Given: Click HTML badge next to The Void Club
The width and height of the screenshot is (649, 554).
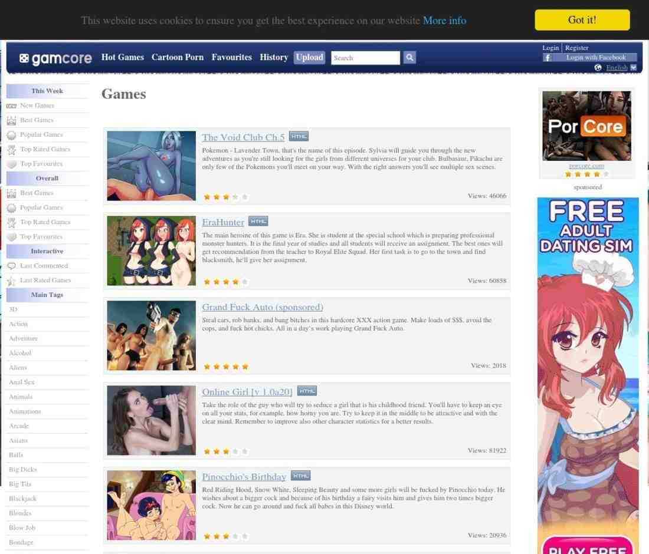Looking at the screenshot, I should pos(299,136).
